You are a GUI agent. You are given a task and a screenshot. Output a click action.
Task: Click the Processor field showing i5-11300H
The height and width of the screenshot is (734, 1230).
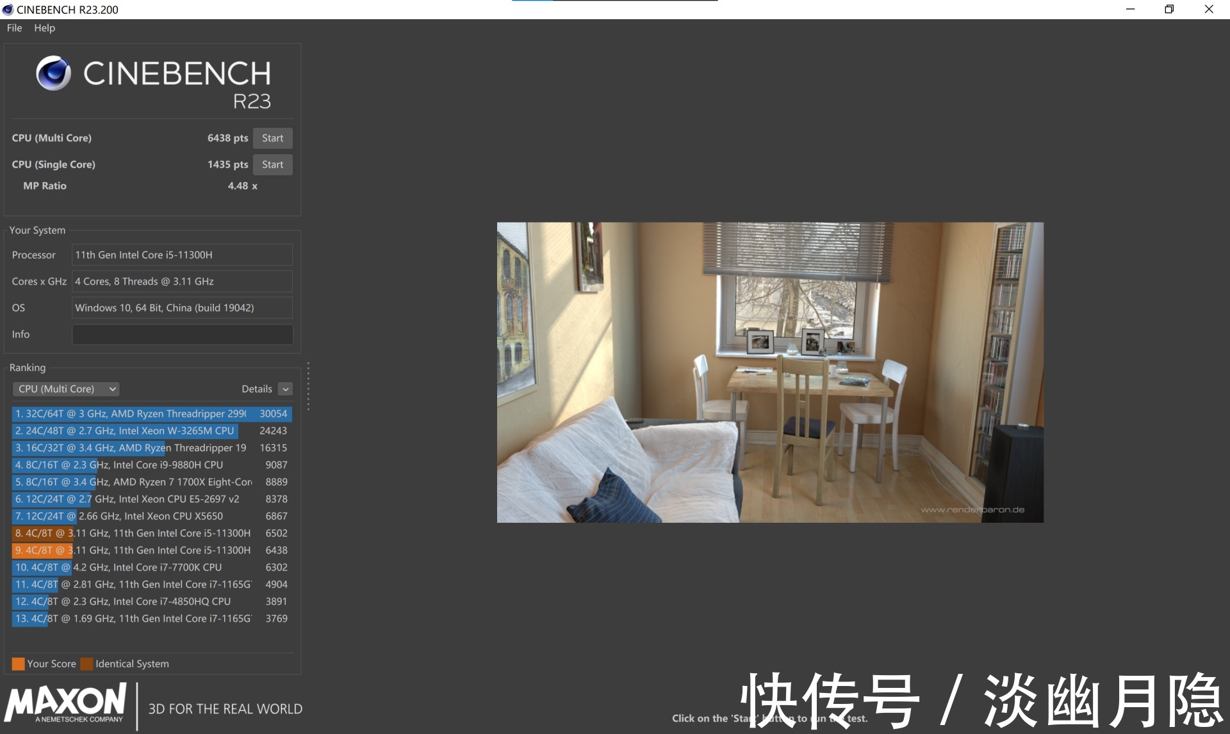(x=182, y=255)
